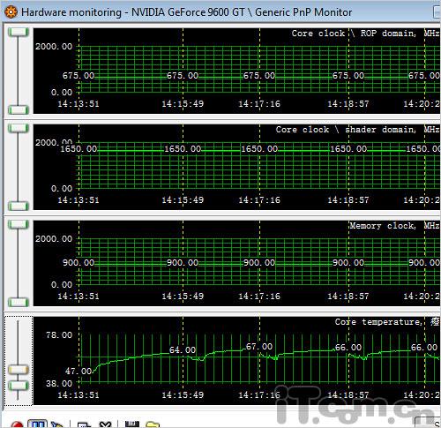Adjust upper limit handle of shader domain graph
The height and width of the screenshot is (428, 441).
[19, 128]
